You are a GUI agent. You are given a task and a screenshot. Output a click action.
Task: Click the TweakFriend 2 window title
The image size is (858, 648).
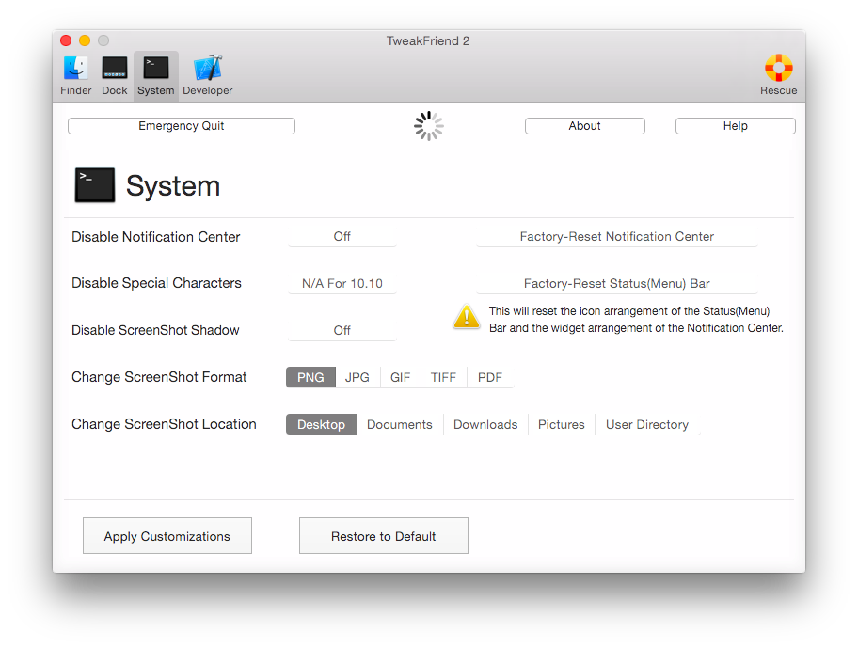(428, 41)
